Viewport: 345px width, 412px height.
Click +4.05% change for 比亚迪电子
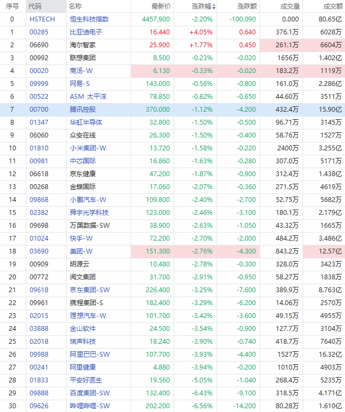coord(201,32)
